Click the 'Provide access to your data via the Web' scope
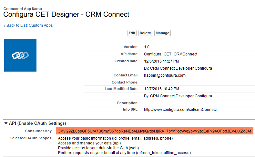The width and height of the screenshot is (255, 157). click(x=98, y=148)
